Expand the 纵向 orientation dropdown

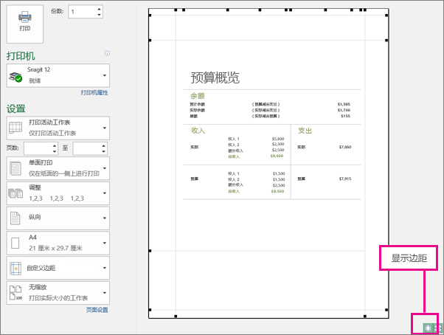click(x=58, y=218)
